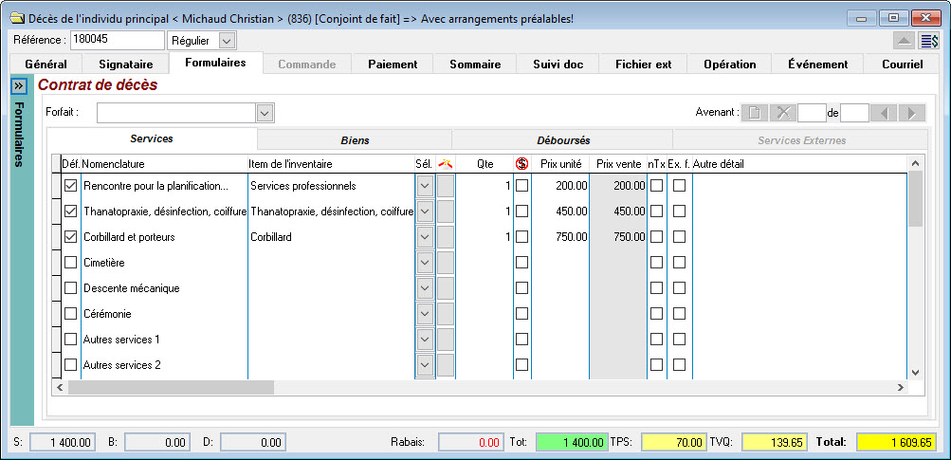Click the red dollar column header icon

521,164
